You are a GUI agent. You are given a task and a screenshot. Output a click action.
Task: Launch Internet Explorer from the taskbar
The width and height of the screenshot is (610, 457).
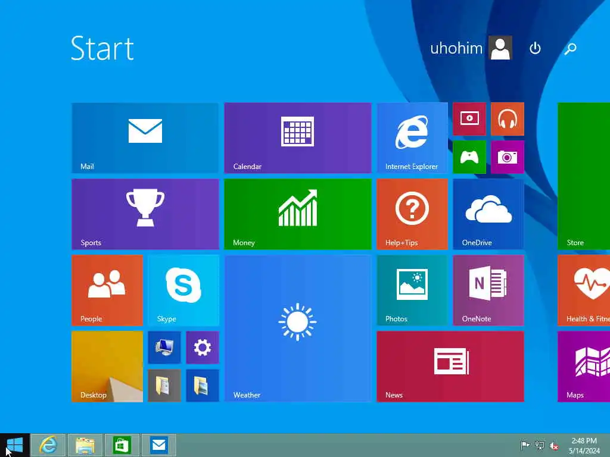48,445
